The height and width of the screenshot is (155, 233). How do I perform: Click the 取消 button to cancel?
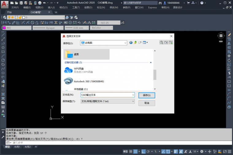click(x=147, y=103)
